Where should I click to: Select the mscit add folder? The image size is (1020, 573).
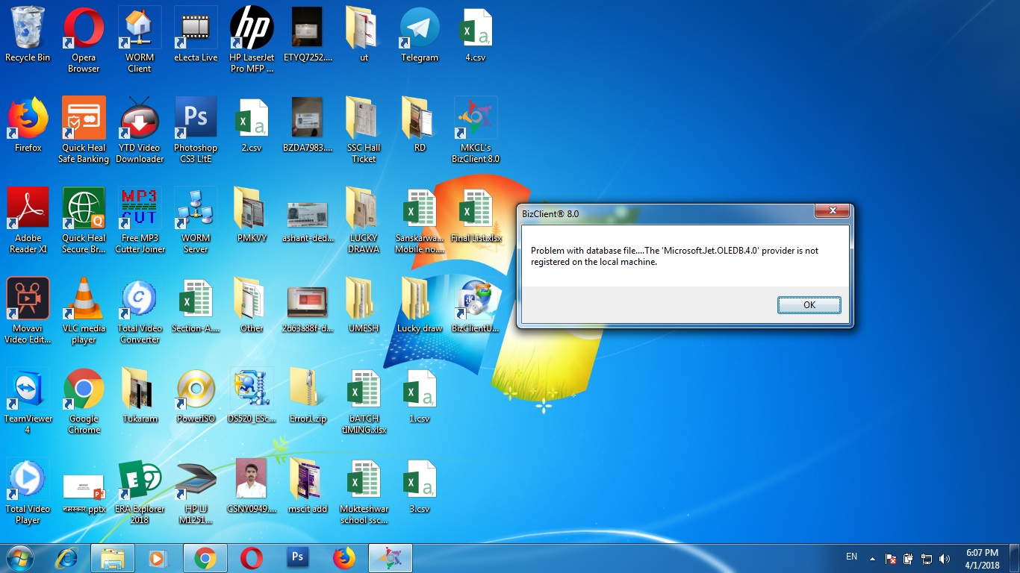coord(308,486)
